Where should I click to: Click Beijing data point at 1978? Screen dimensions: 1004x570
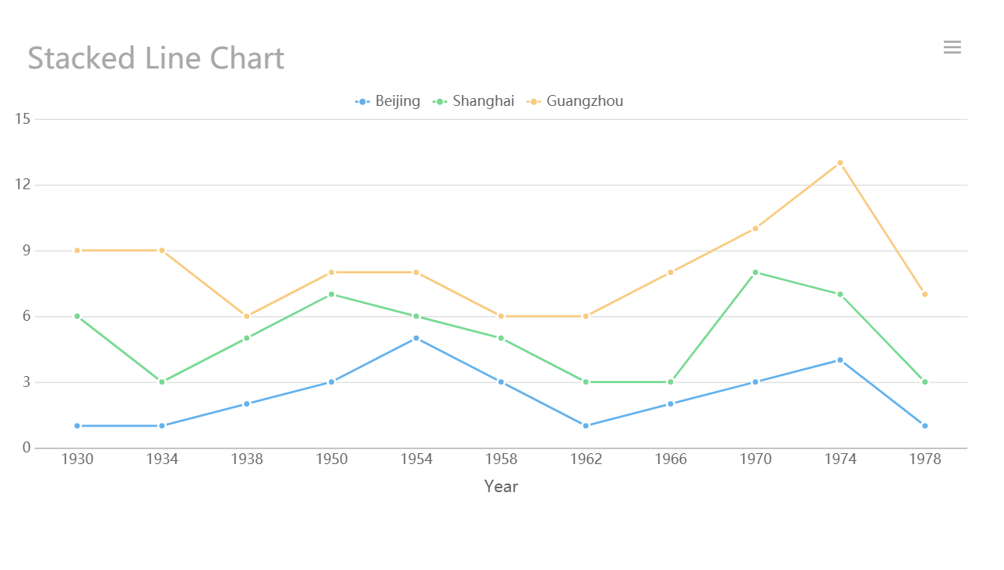point(925,426)
